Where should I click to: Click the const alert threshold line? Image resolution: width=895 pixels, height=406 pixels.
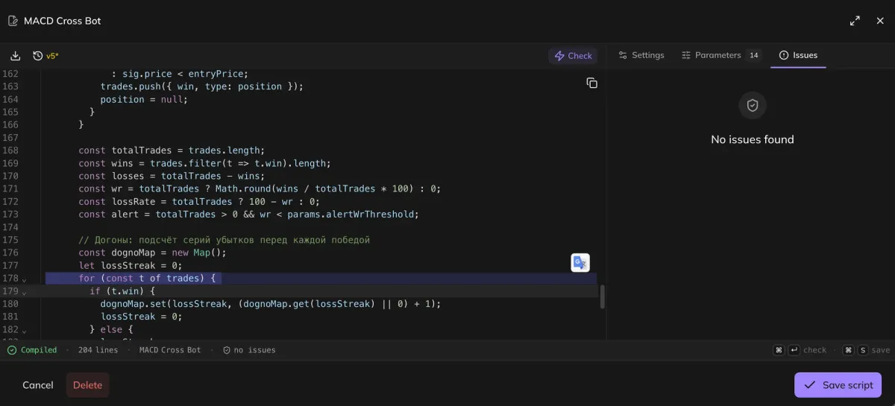click(x=248, y=215)
